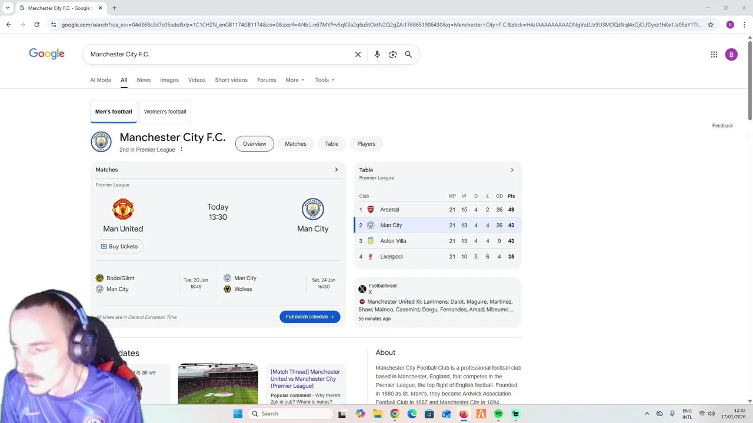Image resolution: width=753 pixels, height=423 pixels.
Task: Show hidden system tray icons
Action: pyautogui.click(x=647, y=414)
